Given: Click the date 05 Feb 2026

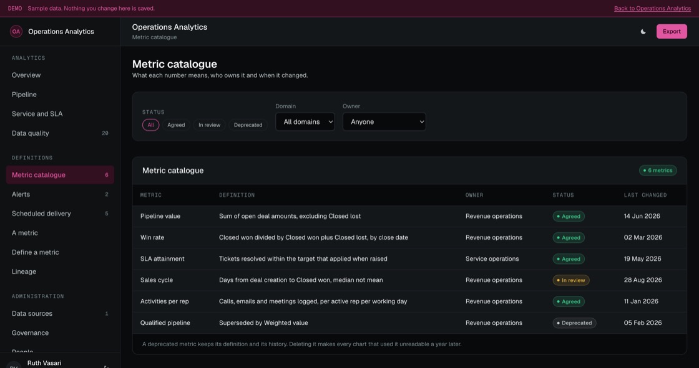Looking at the screenshot, I should pyautogui.click(x=643, y=323).
